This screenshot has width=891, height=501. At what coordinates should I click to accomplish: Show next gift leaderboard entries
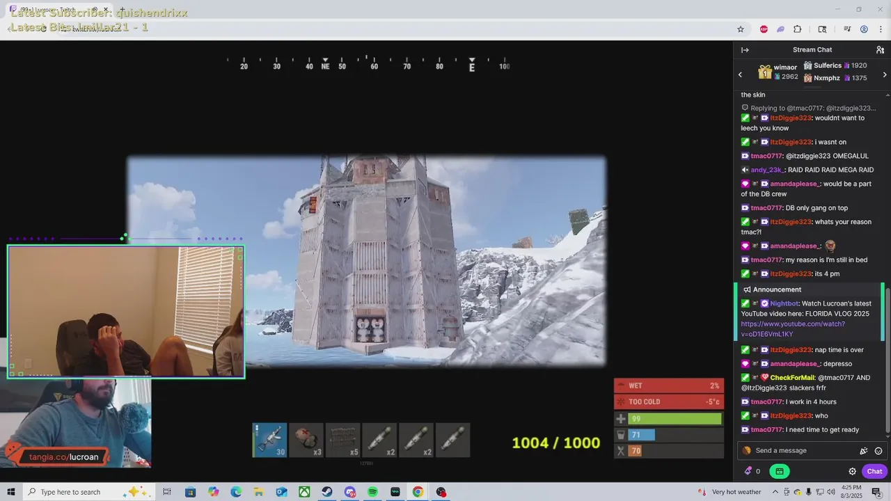(885, 74)
